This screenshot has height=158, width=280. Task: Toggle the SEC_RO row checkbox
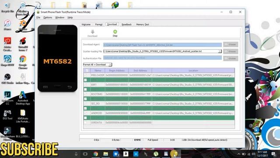[86, 104]
